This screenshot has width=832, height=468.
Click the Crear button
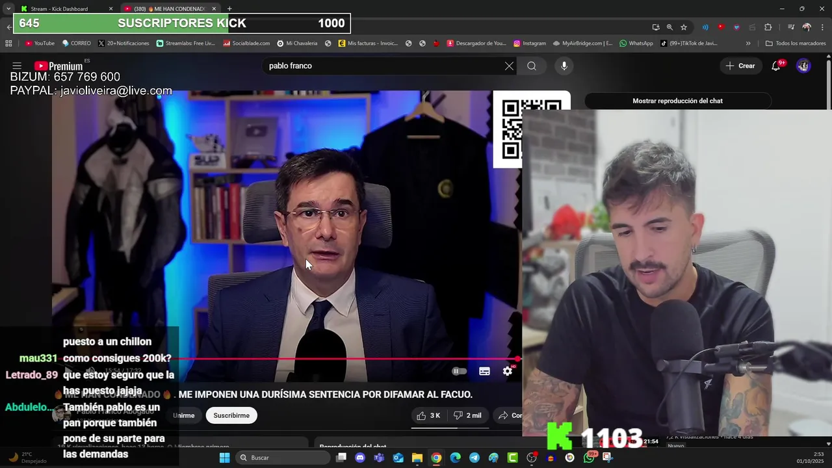740,66
